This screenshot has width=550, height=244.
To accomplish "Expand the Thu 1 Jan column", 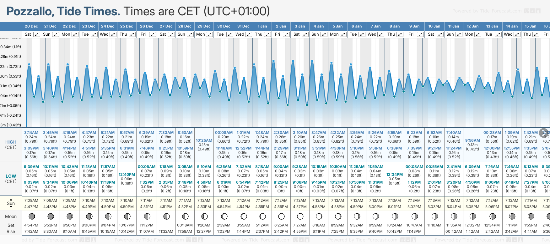I will point(267,34).
